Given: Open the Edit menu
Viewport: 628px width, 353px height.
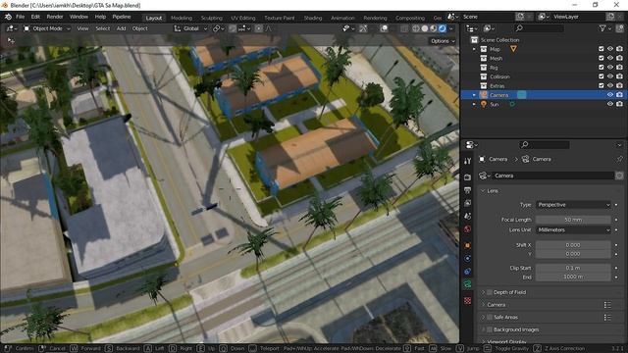Looking at the screenshot, I should click(x=35, y=17).
